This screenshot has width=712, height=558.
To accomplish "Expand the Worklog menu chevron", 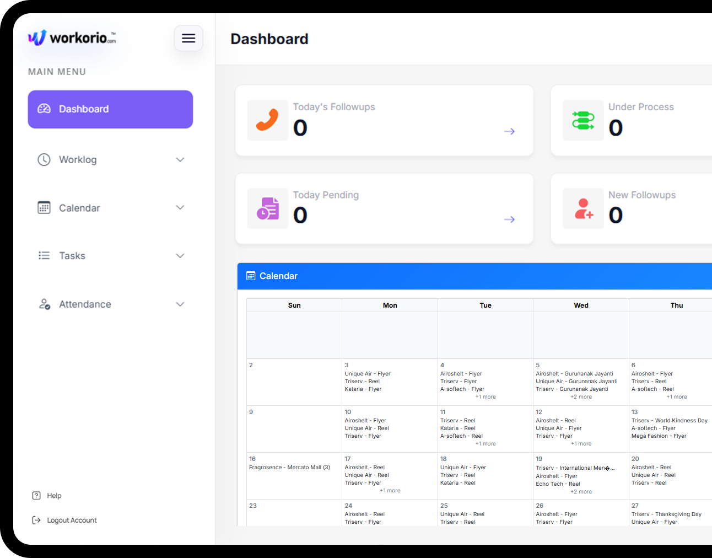I will 180,160.
